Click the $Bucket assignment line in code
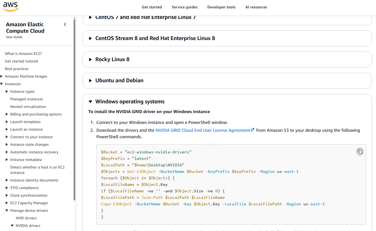The height and width of the screenshot is (231, 376). [x=146, y=152]
